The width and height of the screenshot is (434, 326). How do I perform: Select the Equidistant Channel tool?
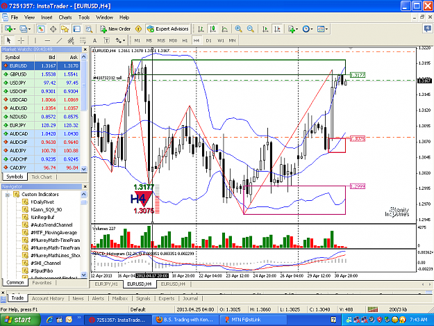(71, 40)
